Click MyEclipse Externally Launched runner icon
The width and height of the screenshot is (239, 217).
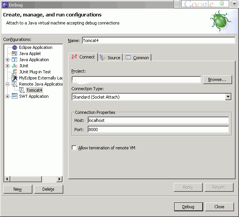pyautogui.click(x=14, y=78)
